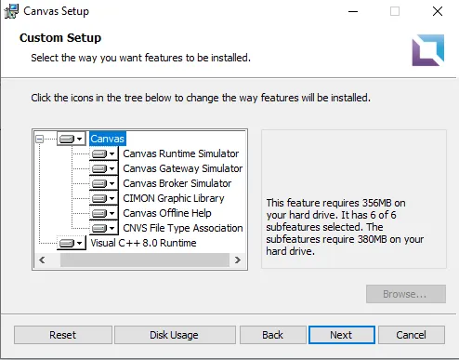Show Disk Usage details
Image resolution: width=459 pixels, height=360 pixels.
coord(175,335)
